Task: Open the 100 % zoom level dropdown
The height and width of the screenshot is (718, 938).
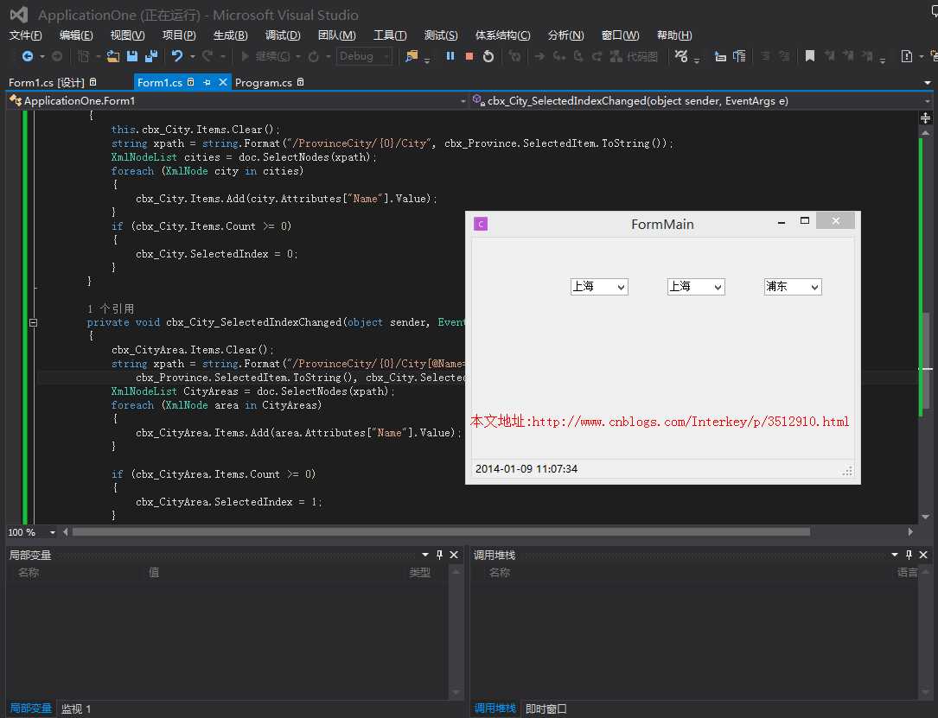Action: (53, 532)
